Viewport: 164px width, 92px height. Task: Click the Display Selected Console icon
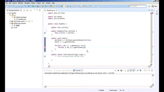coord(140,71)
